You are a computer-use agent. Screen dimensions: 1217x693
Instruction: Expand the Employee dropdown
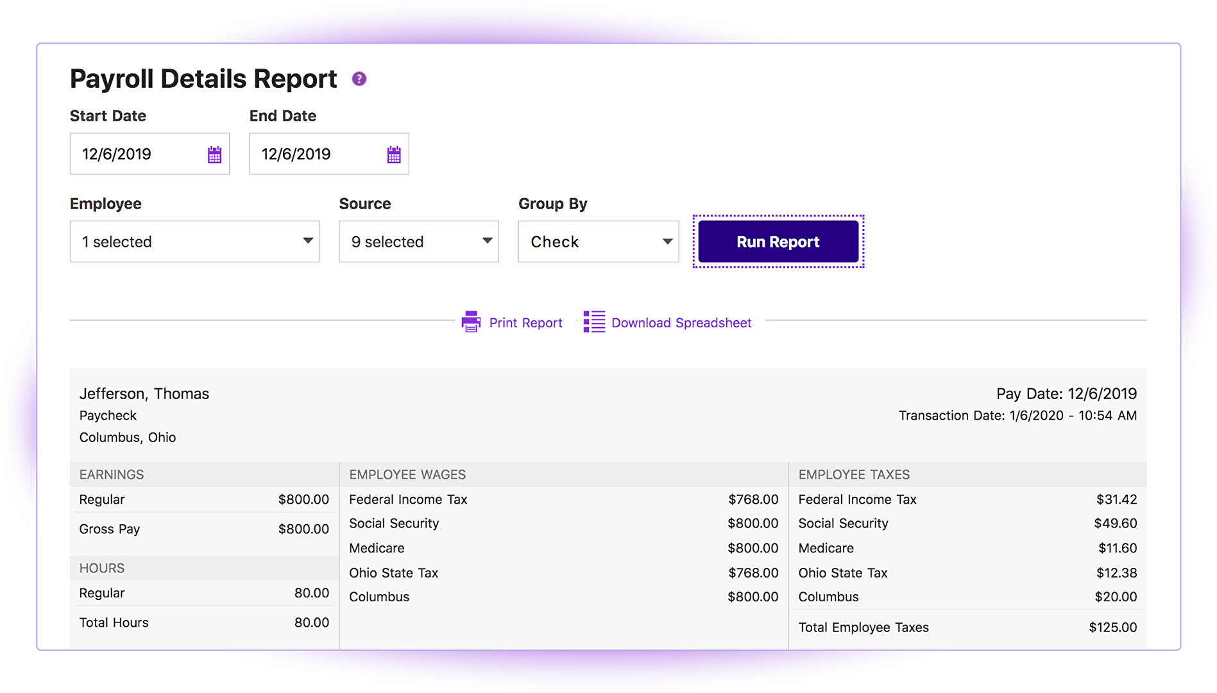point(194,242)
